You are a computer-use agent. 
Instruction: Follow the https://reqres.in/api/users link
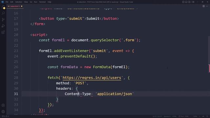click(92, 78)
